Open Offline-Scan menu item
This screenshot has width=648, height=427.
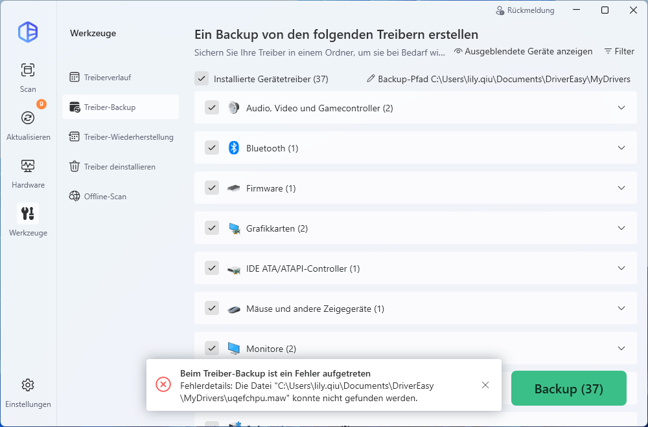click(121, 197)
